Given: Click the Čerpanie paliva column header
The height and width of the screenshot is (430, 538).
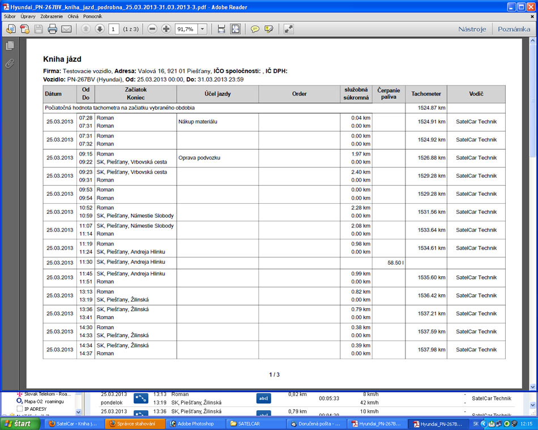Looking at the screenshot, I should [x=388, y=93].
